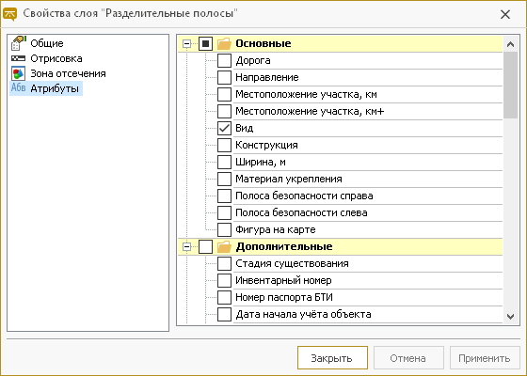
Task: Click the Зона отсечения colored shapes icon
Action: [18, 73]
